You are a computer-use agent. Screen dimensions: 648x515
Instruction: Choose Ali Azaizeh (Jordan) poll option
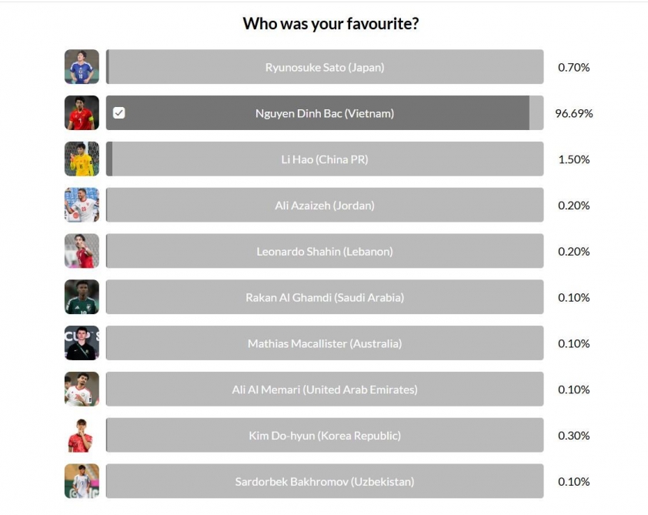324,206
